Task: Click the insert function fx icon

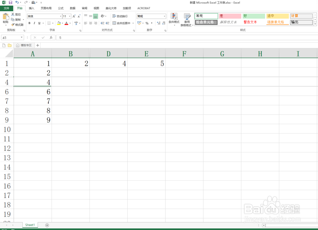Action: coord(51,38)
